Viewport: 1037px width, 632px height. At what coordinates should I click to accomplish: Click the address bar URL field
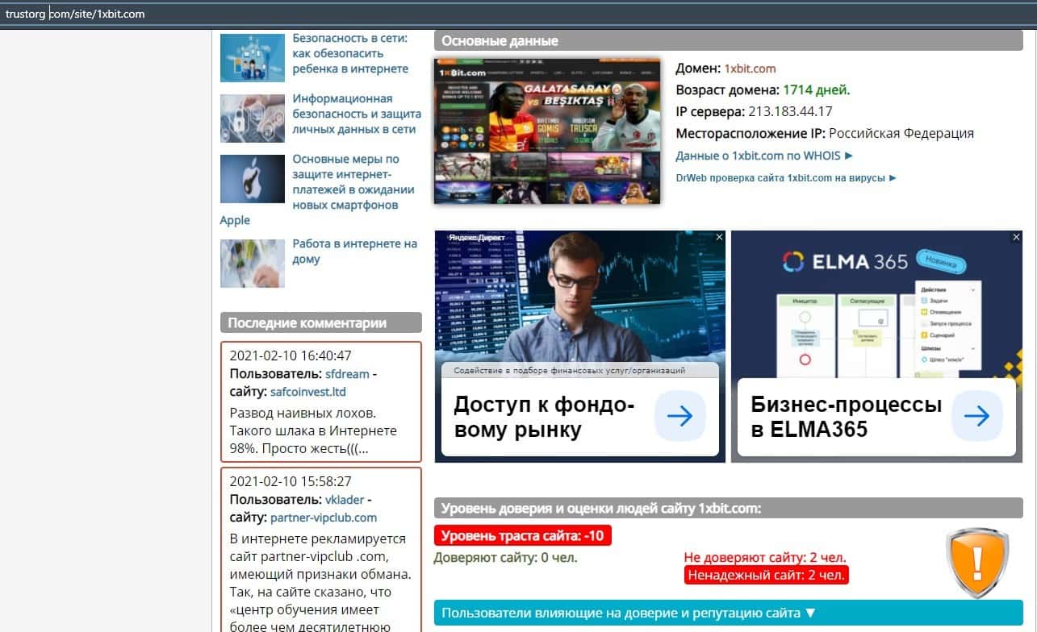click(x=516, y=14)
